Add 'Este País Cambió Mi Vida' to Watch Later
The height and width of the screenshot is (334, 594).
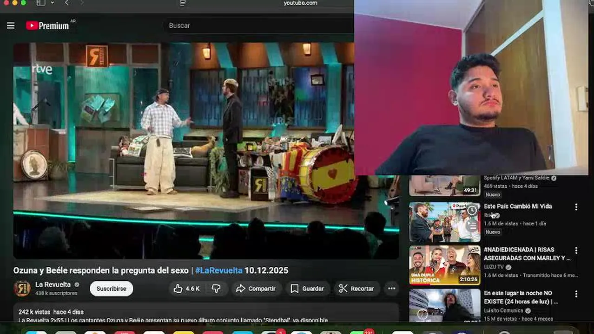coord(472,211)
